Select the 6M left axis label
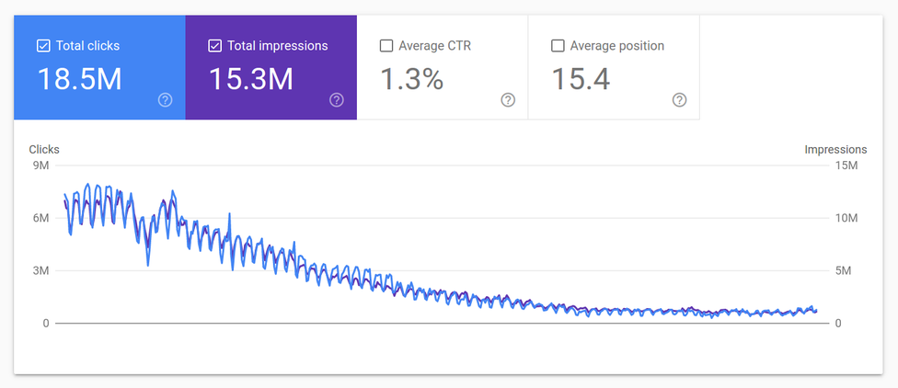The image size is (898, 388). tap(40, 218)
